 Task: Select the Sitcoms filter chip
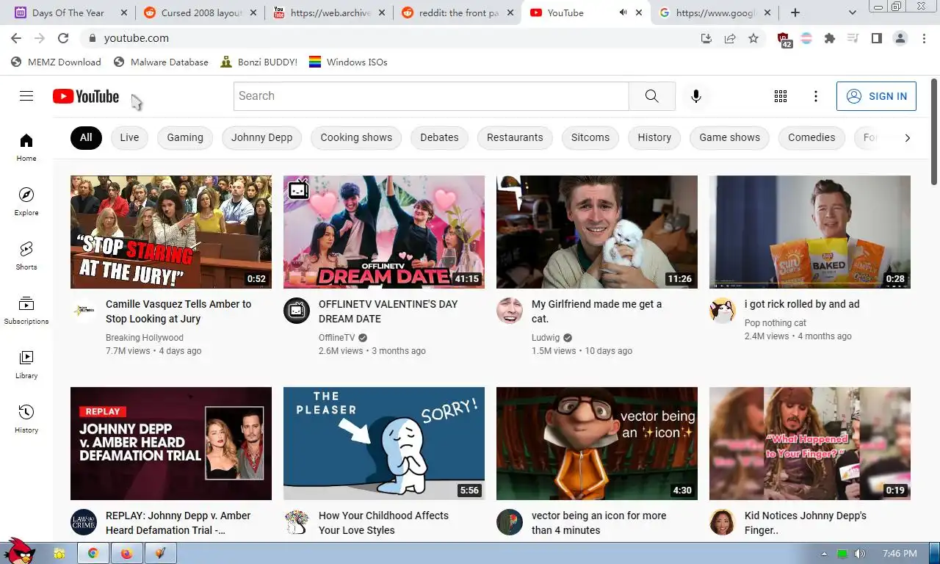point(590,137)
